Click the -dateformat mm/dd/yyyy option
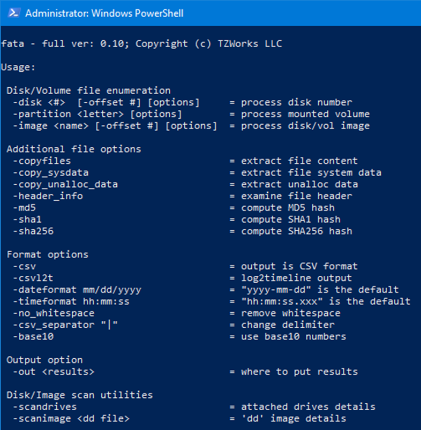The width and height of the screenshot is (421, 430). (77, 290)
